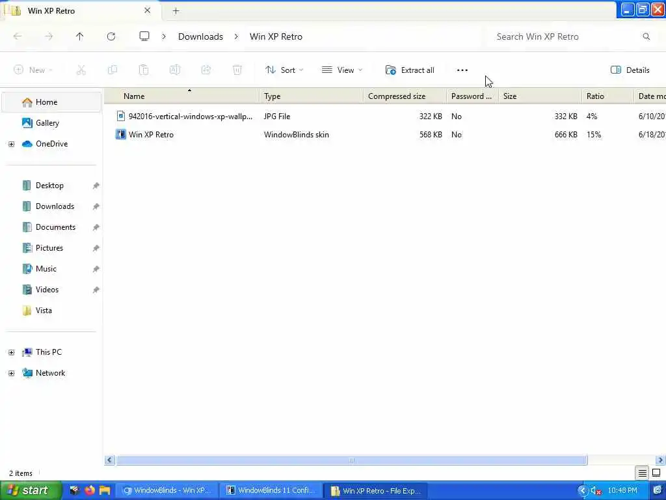Viewport: 666px width, 500px height.
Task: Click the Start button
Action: 31,490
